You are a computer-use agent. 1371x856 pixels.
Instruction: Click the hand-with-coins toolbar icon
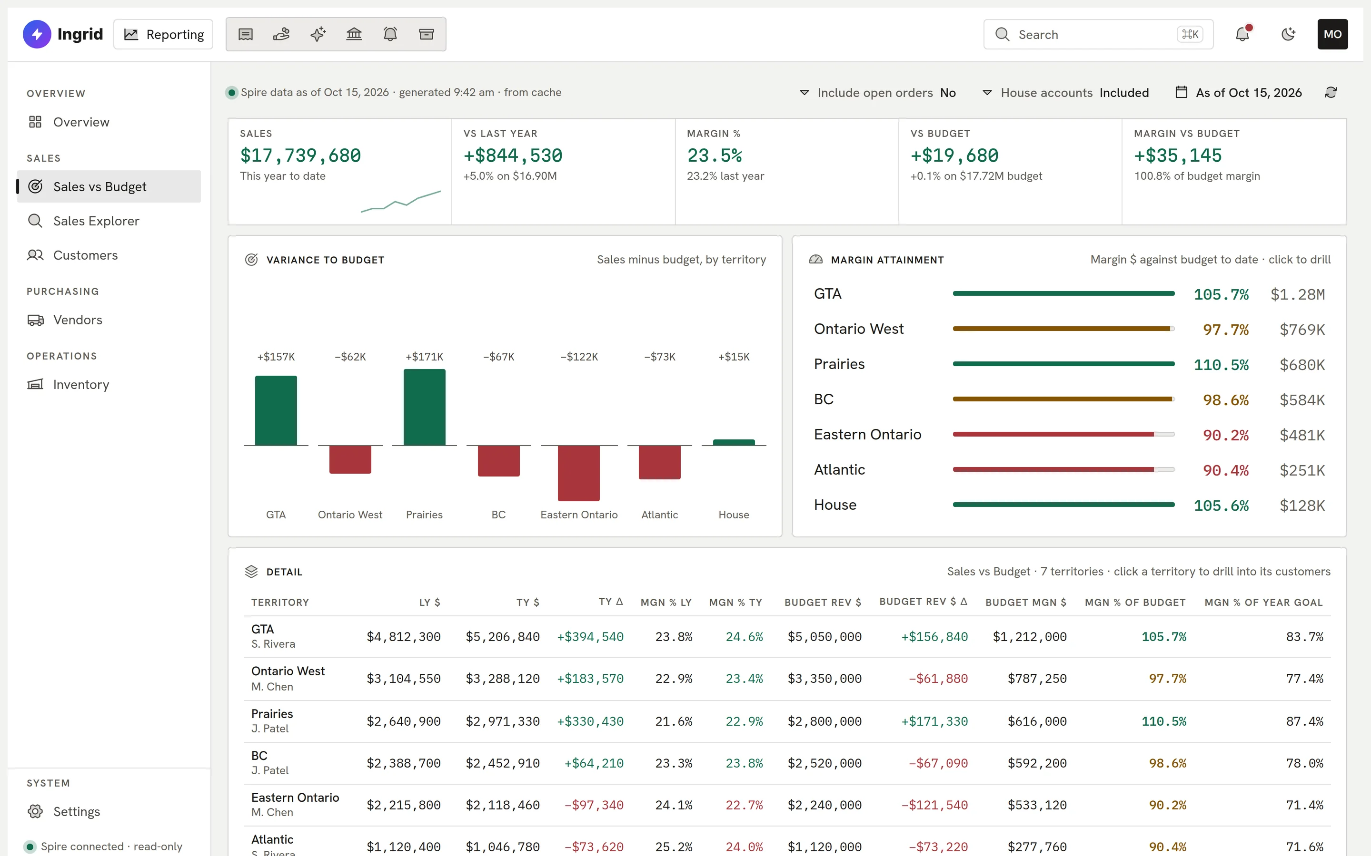281,35
